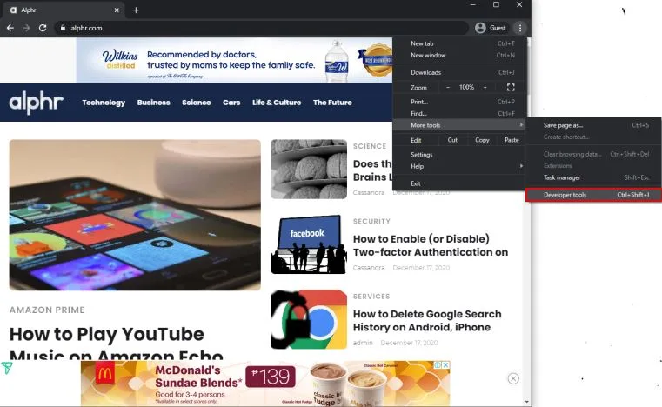Click the admin author link
Image resolution: width=662 pixels, height=407 pixels.
pyautogui.click(x=363, y=343)
